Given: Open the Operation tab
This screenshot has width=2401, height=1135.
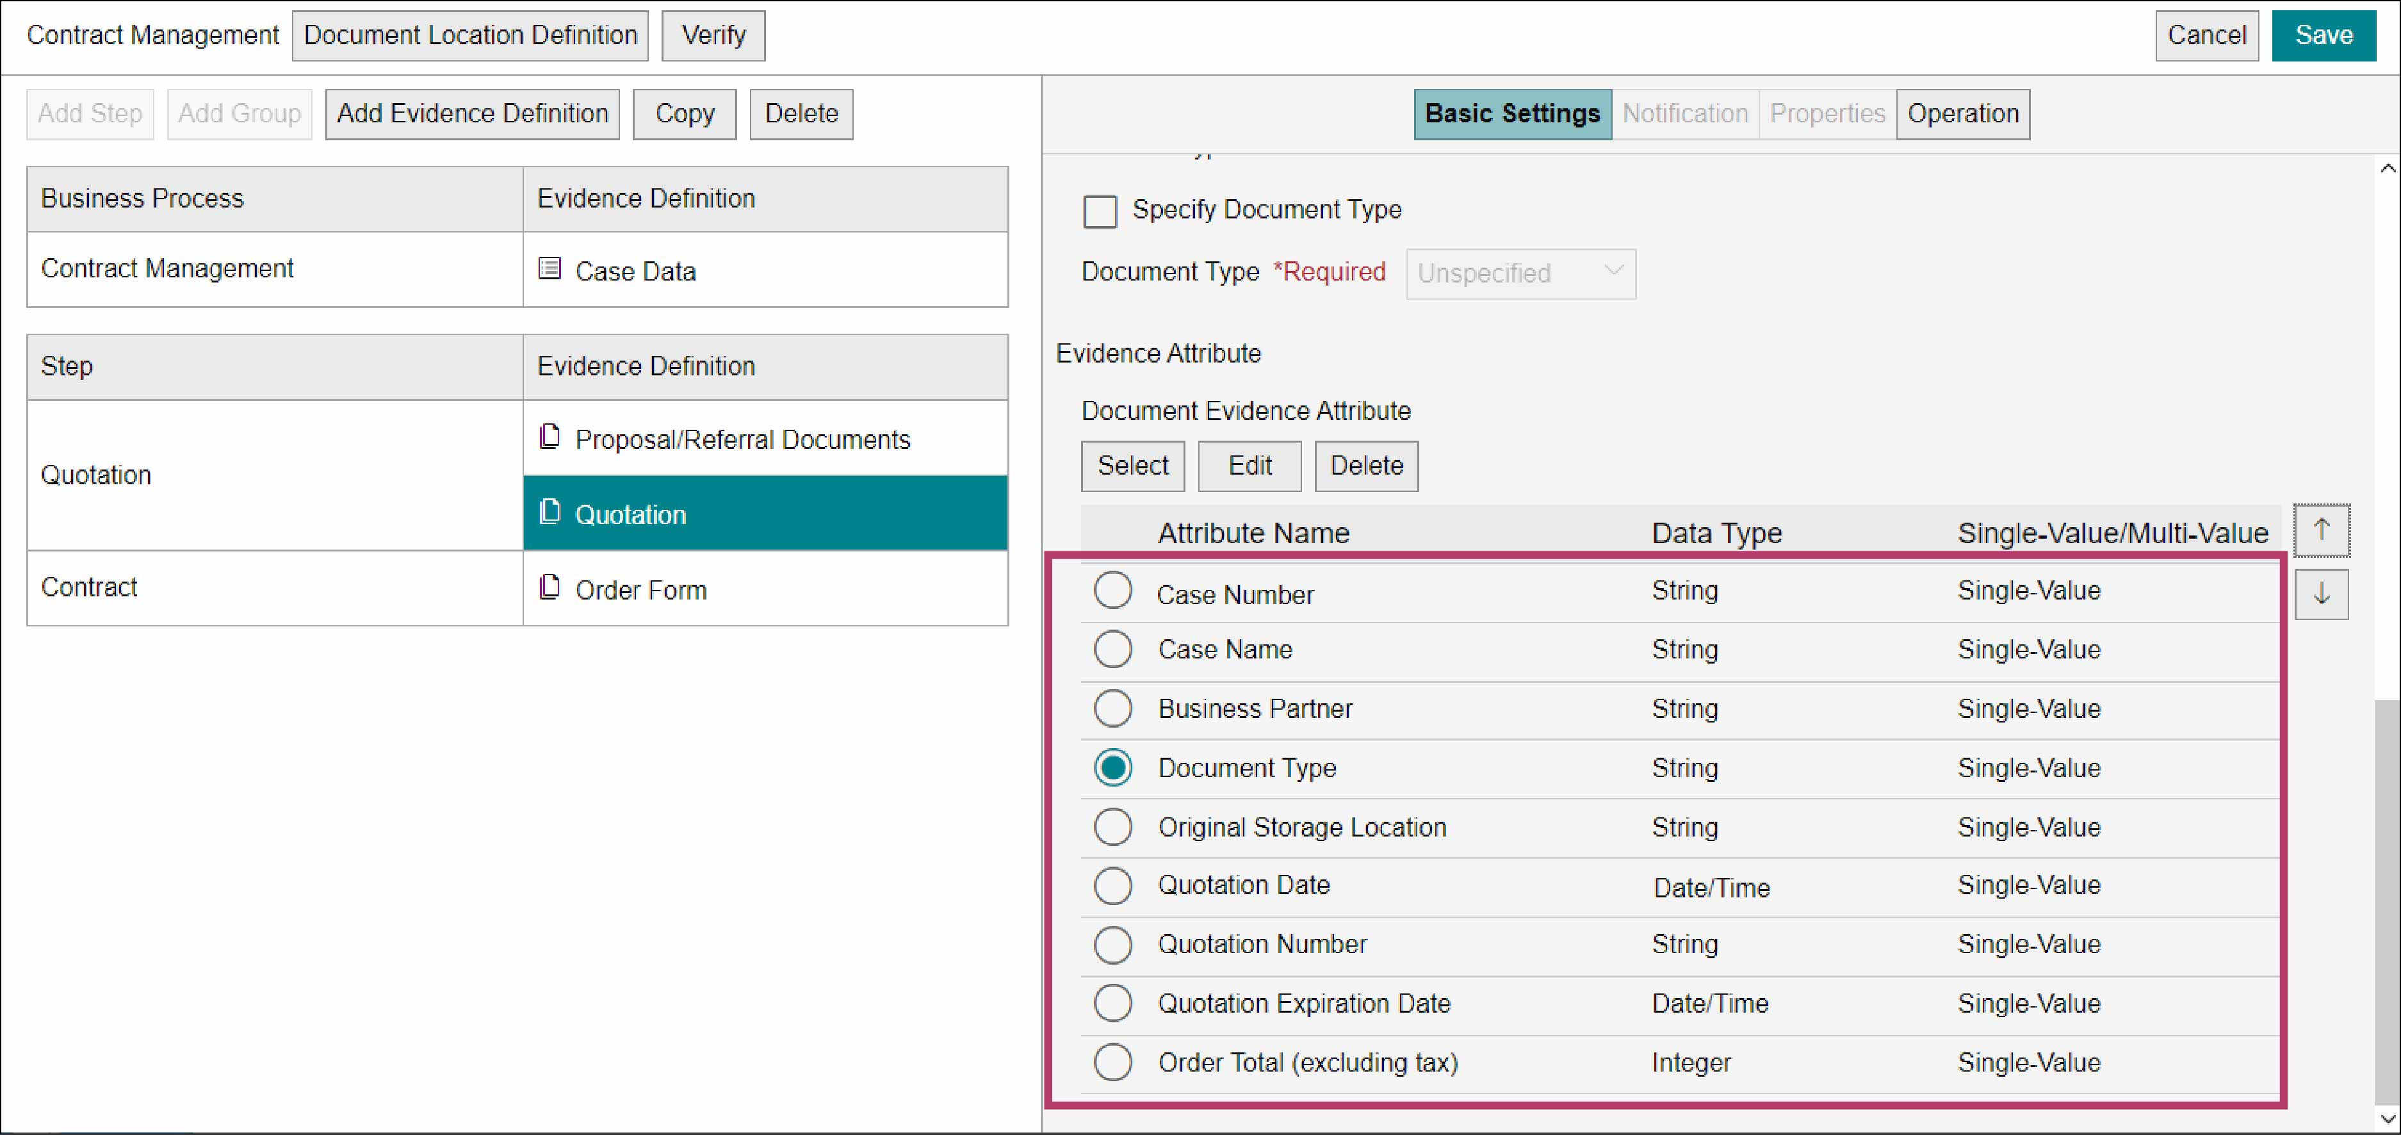Looking at the screenshot, I should coord(1963,115).
